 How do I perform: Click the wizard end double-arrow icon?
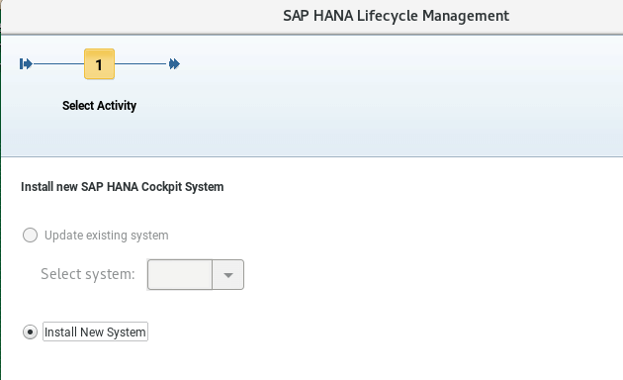[x=174, y=64]
